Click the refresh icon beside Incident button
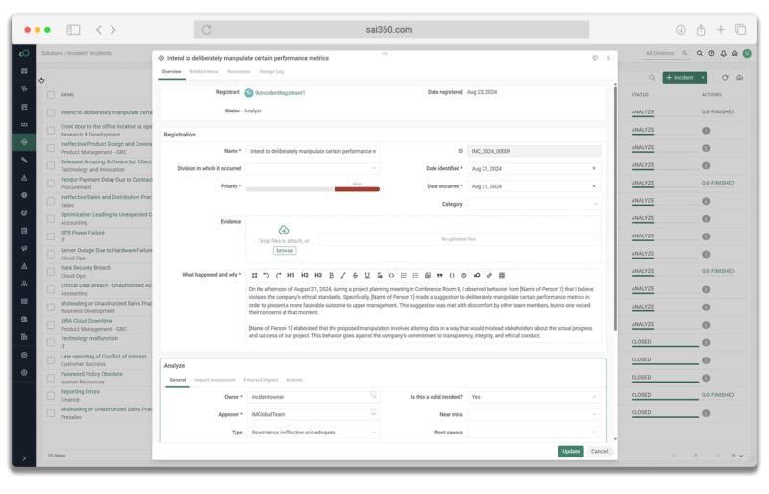Viewport: 769px width, 494px height. point(726,77)
